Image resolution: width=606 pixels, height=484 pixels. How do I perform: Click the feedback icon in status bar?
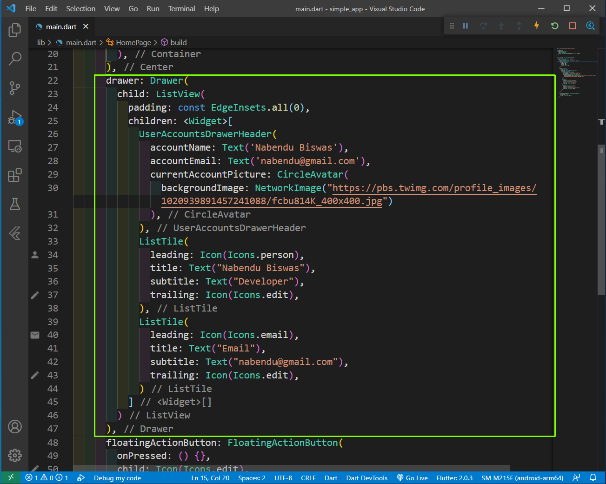click(x=576, y=477)
